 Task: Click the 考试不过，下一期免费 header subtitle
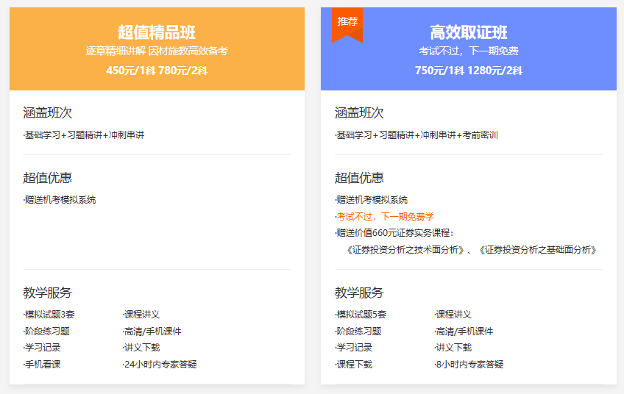[x=469, y=51]
